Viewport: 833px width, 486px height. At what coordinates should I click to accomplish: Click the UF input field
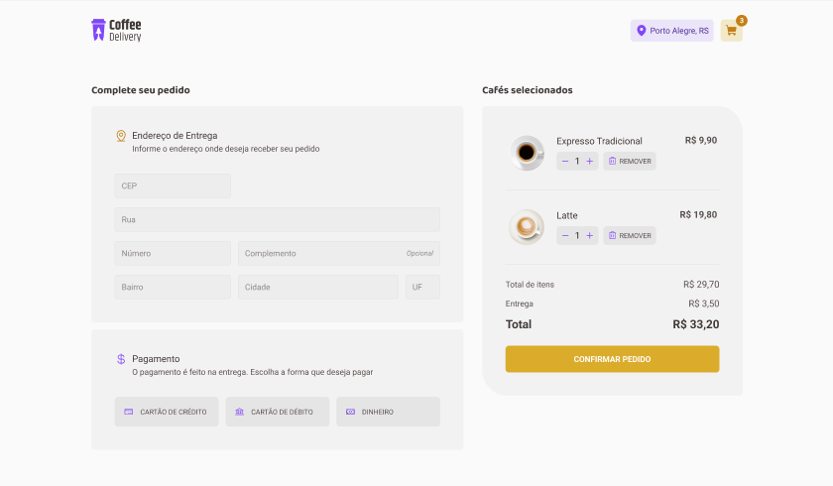click(422, 287)
